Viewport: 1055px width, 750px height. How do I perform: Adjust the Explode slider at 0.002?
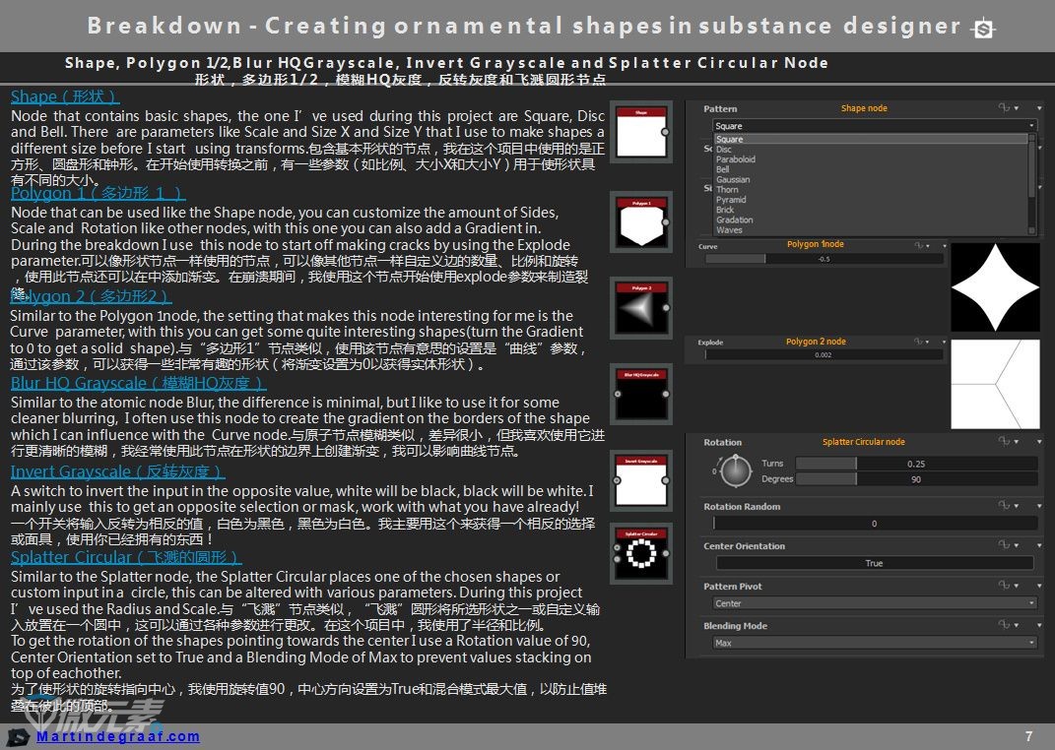[x=824, y=355]
